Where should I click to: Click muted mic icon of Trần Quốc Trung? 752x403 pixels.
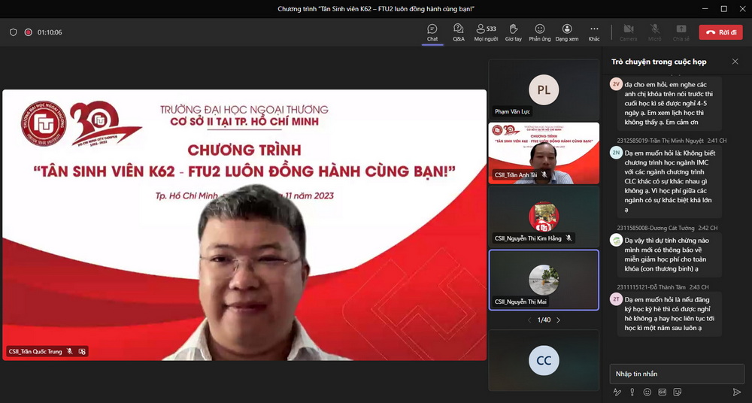point(69,352)
